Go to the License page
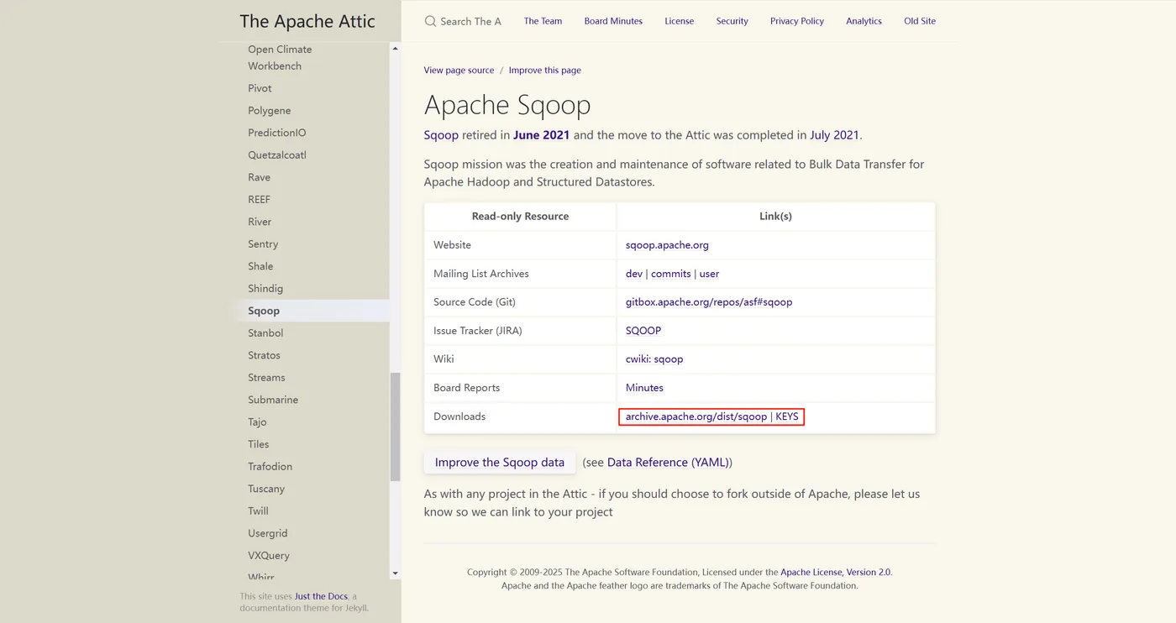Screen dimensions: 1176x623 tap(679, 21)
